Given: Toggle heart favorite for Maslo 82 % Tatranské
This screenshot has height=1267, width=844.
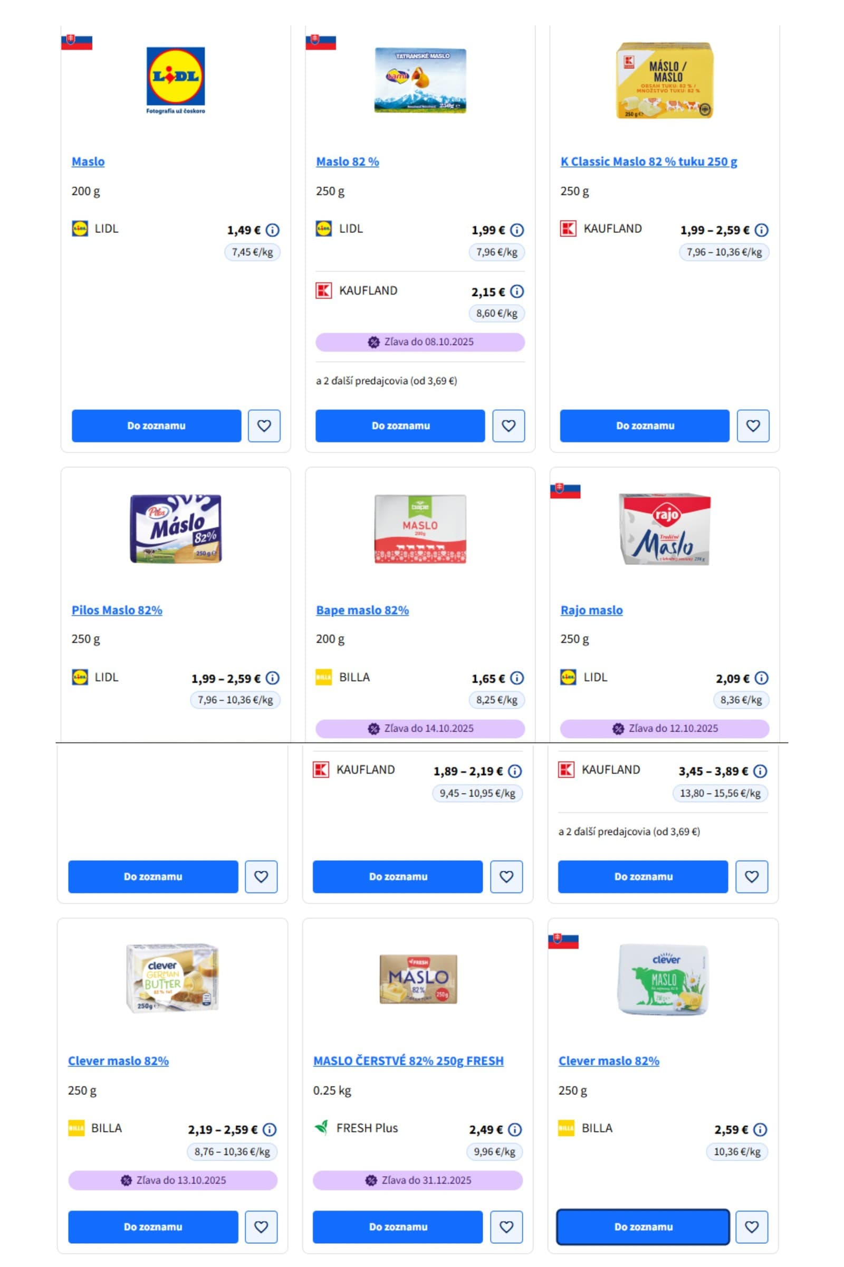Looking at the screenshot, I should (x=508, y=426).
